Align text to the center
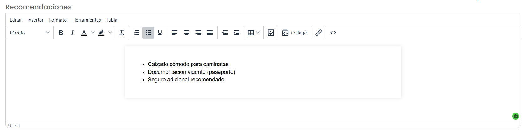 [187, 33]
